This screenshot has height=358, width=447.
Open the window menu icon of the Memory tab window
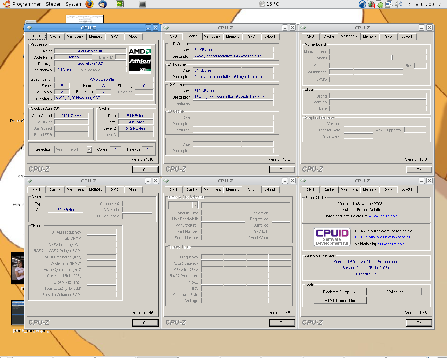coord(29,181)
